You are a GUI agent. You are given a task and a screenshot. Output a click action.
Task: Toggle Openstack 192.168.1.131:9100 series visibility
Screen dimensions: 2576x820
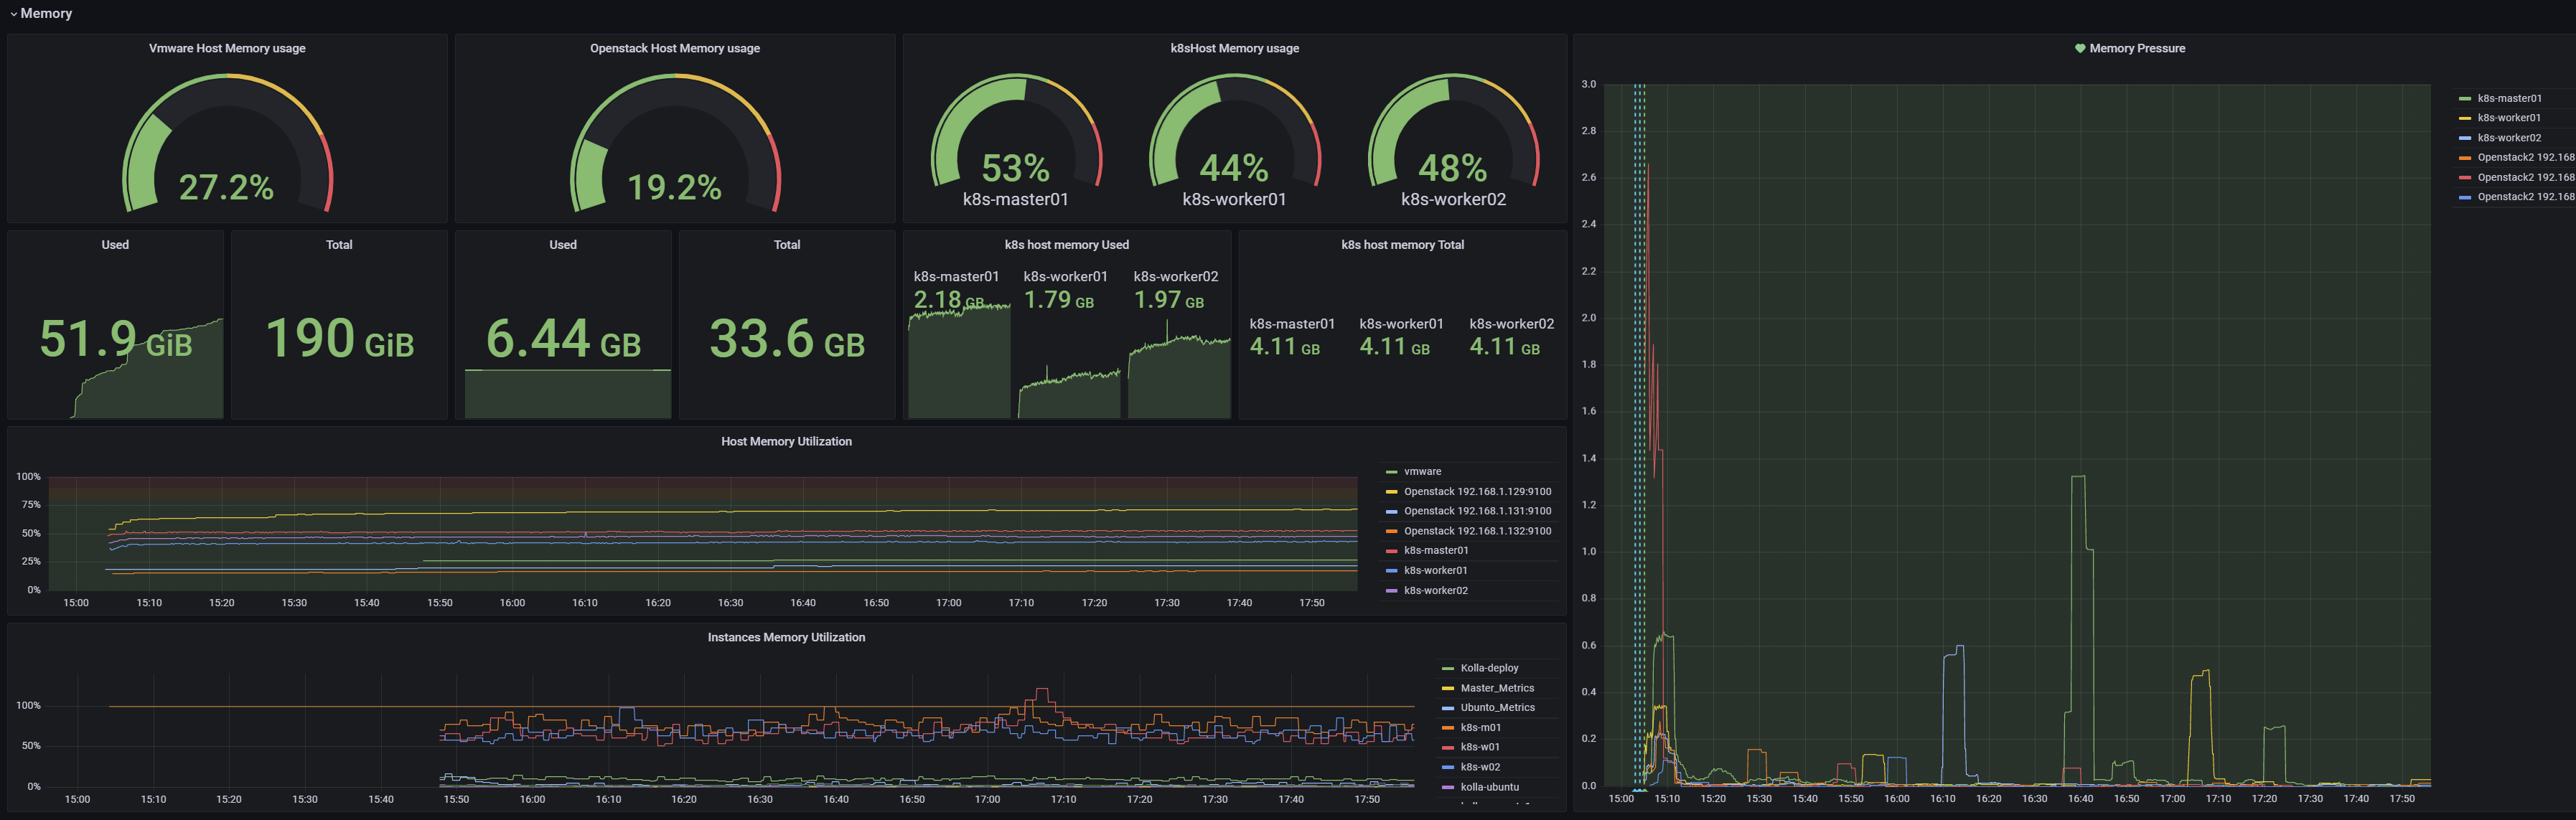coord(1477,511)
